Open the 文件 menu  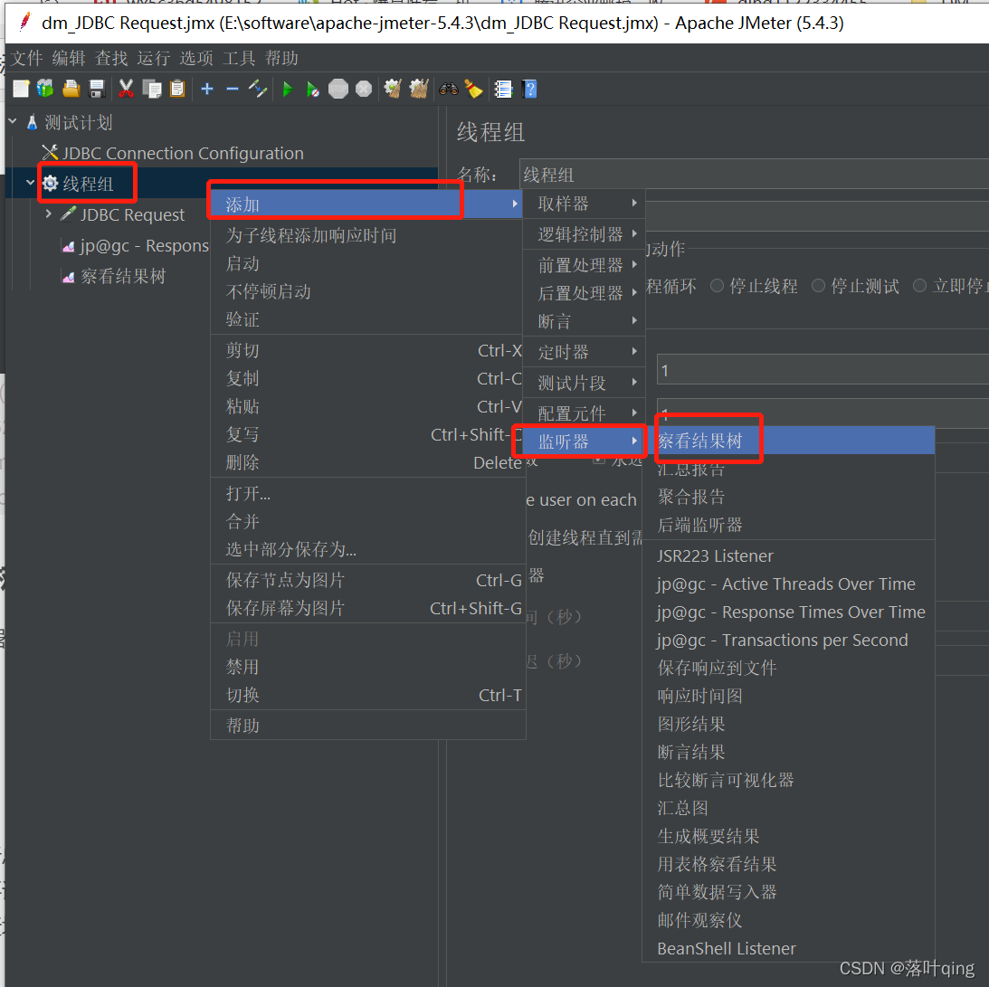pyautogui.click(x=26, y=58)
